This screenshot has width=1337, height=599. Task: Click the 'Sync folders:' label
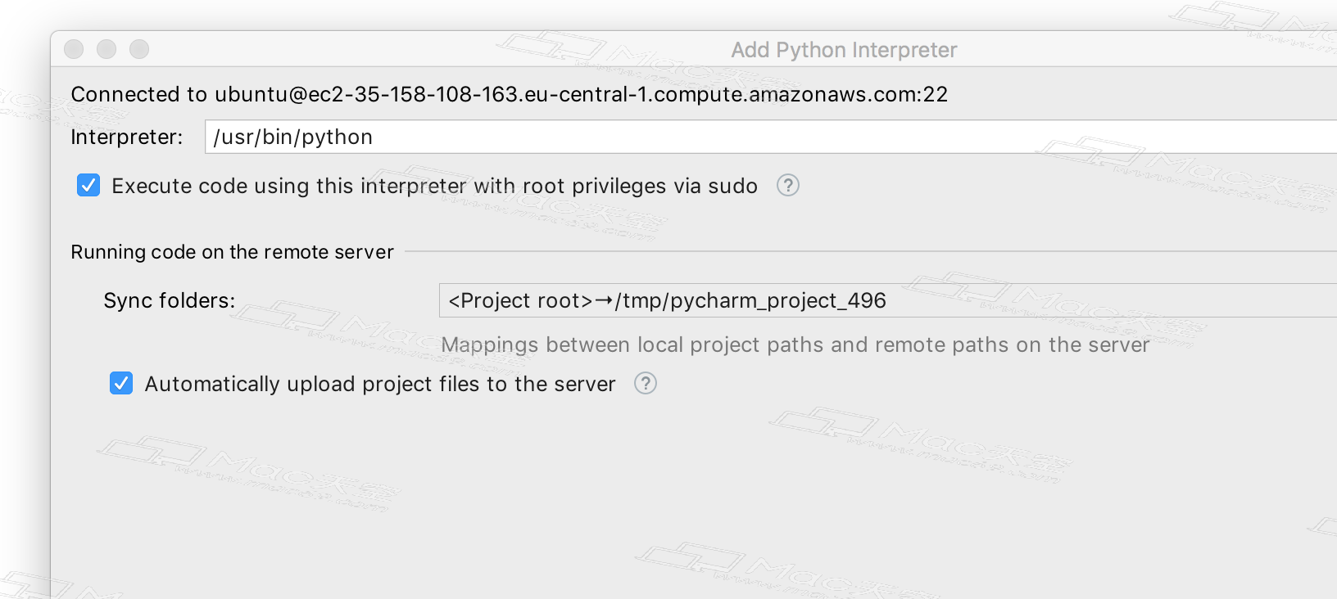point(170,300)
